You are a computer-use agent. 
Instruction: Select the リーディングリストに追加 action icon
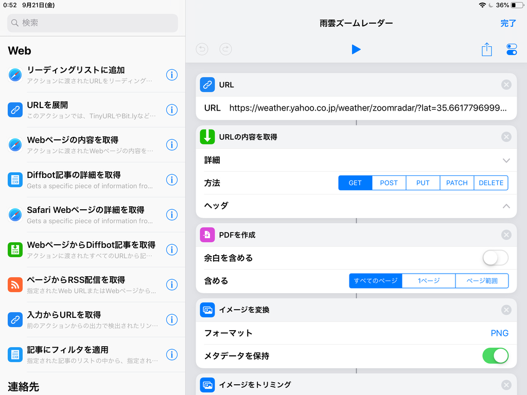pos(15,75)
